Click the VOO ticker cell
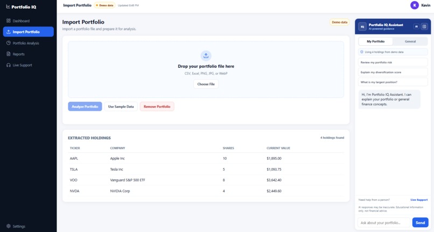 pyautogui.click(x=73, y=180)
